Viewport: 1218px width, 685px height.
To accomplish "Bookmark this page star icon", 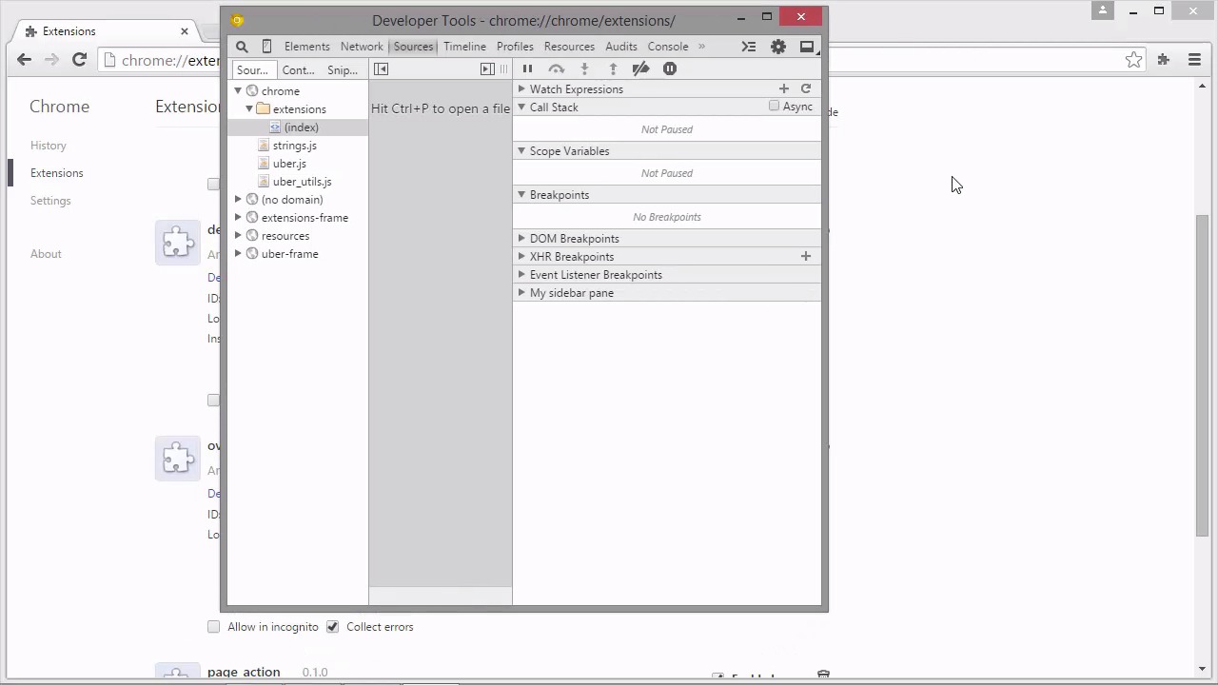I will pyautogui.click(x=1133, y=60).
